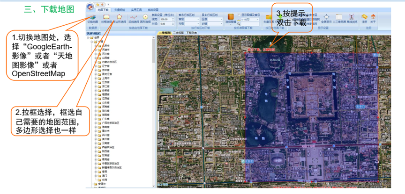Click the navigation tree vertical scrollbar
Screen dimensions: 405x194
(x=153, y=51)
